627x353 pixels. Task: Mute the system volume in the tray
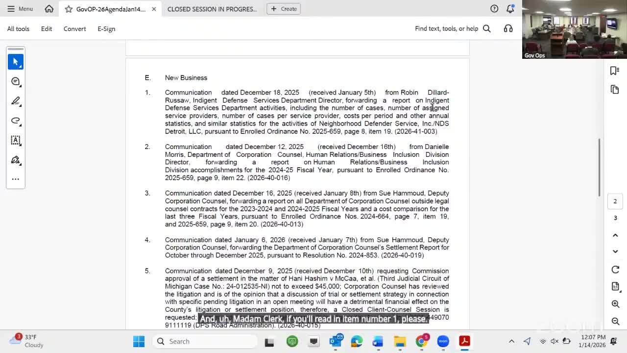(x=555, y=341)
